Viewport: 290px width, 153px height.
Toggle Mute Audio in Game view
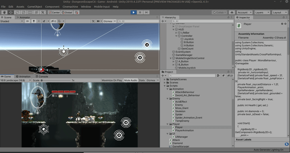[131, 80]
